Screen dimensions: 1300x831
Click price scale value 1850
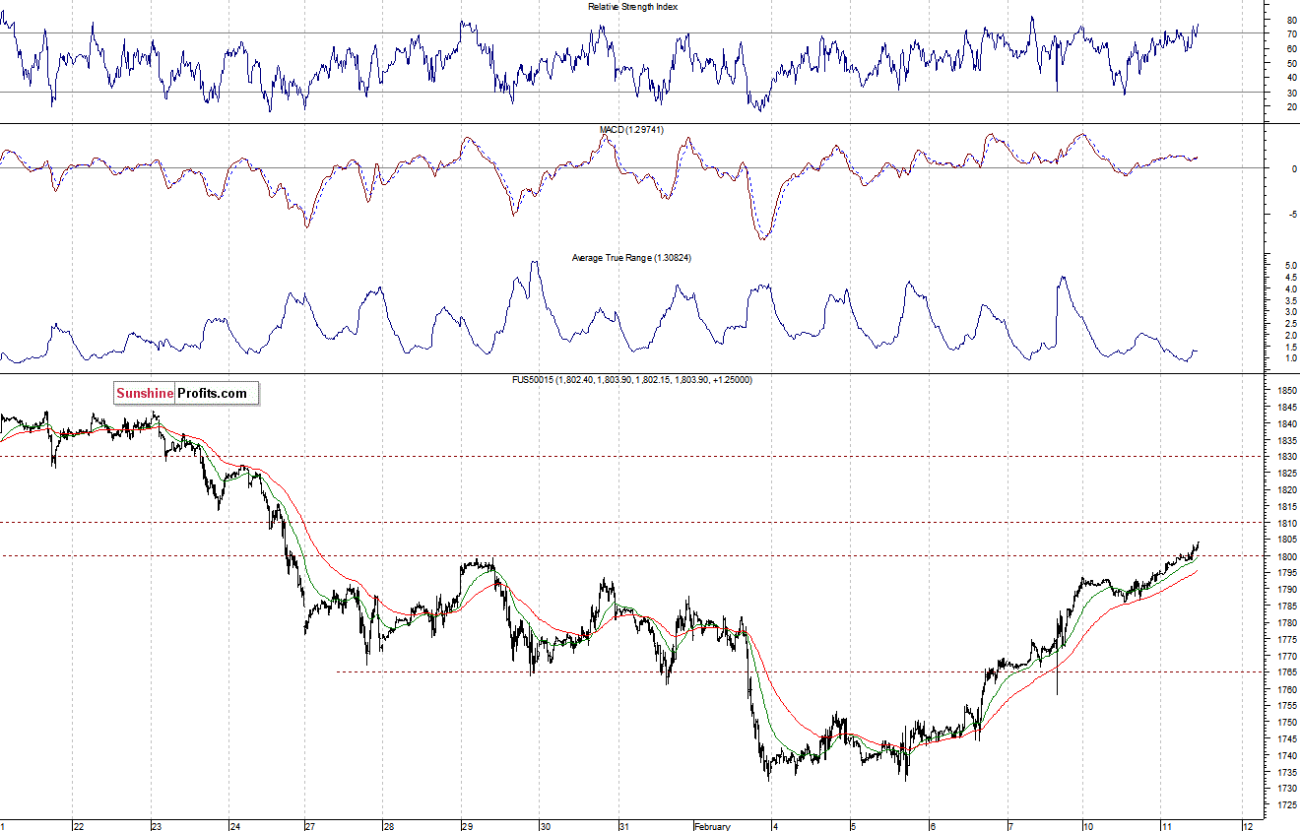tap(1286, 391)
